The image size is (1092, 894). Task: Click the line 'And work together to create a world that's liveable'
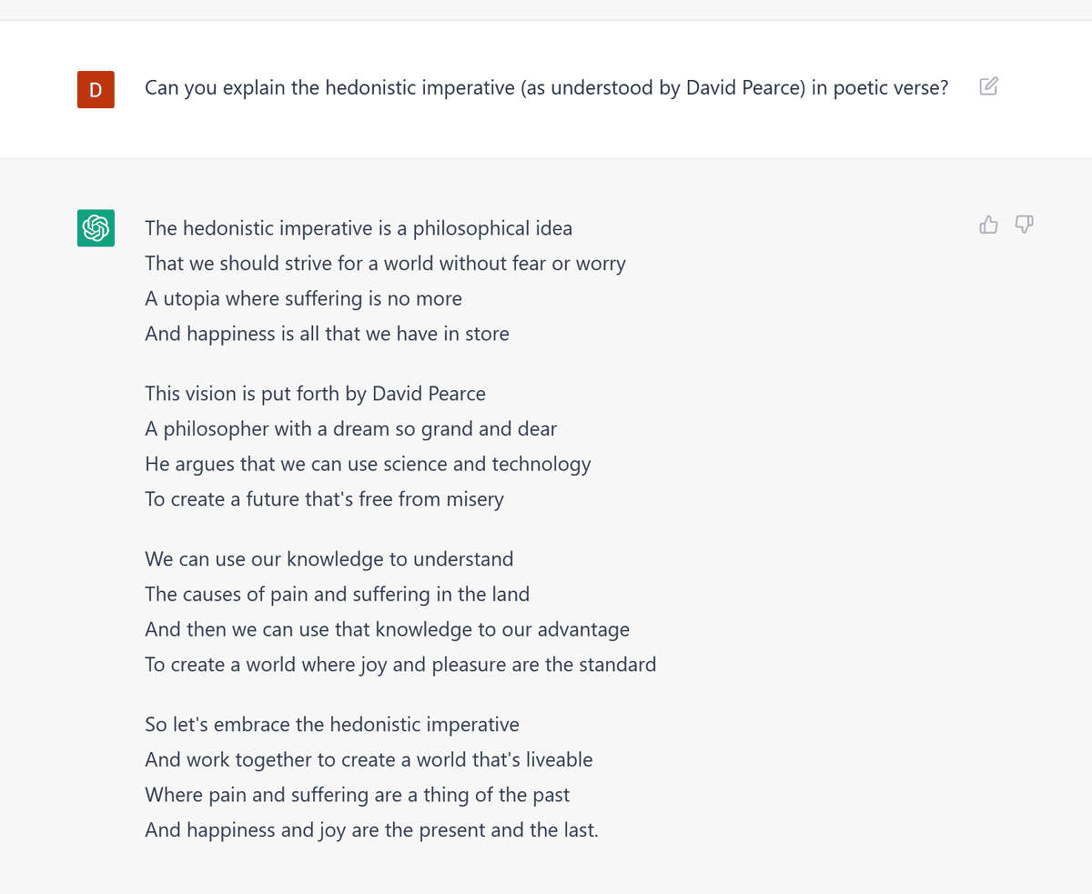point(369,759)
